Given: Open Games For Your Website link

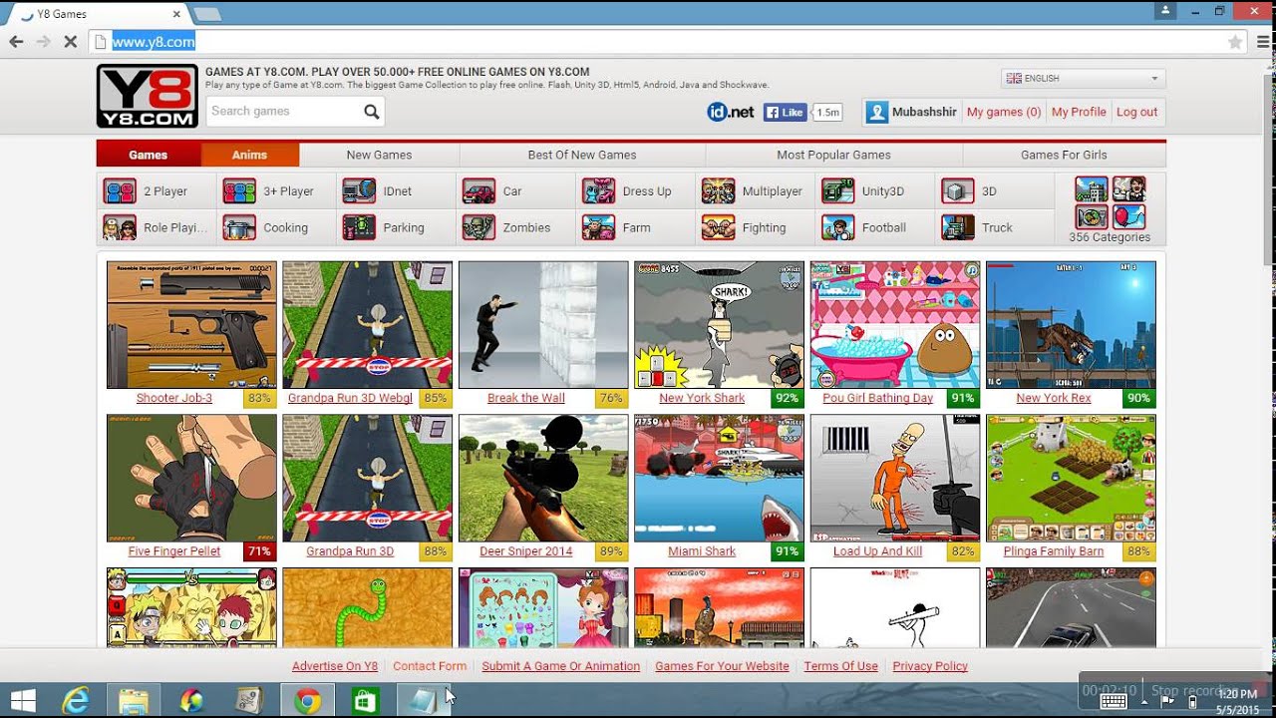Looking at the screenshot, I should tap(722, 666).
